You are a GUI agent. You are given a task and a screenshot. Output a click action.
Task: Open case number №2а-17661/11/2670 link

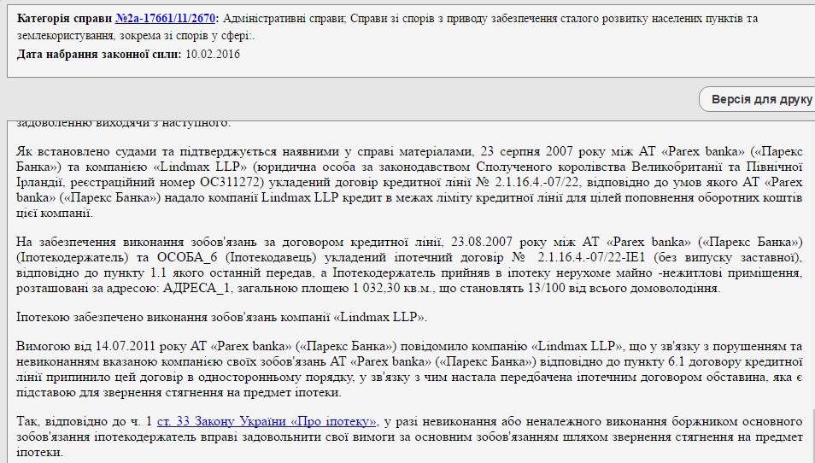(167, 18)
